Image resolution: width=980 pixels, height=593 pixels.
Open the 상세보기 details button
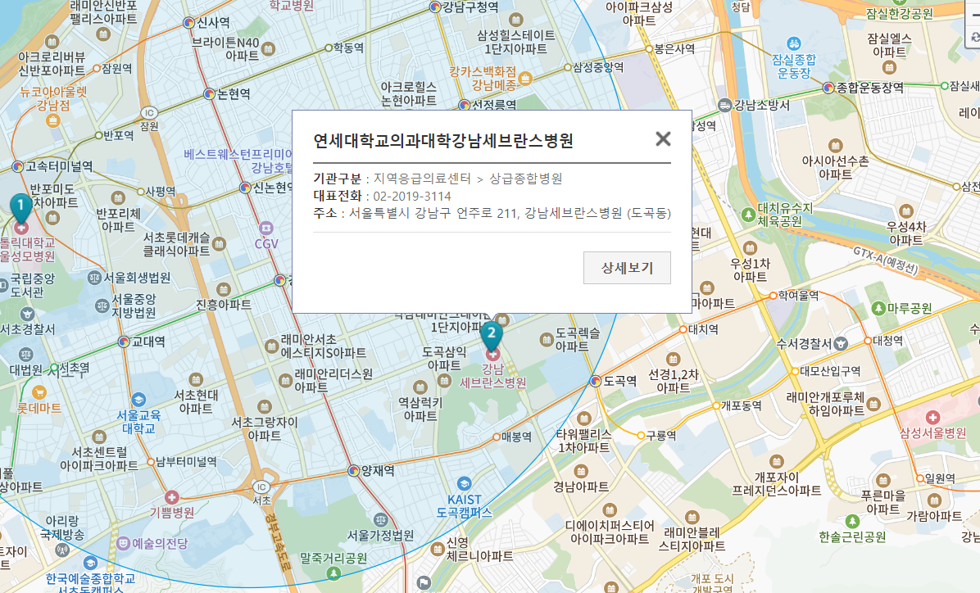pyautogui.click(x=627, y=268)
